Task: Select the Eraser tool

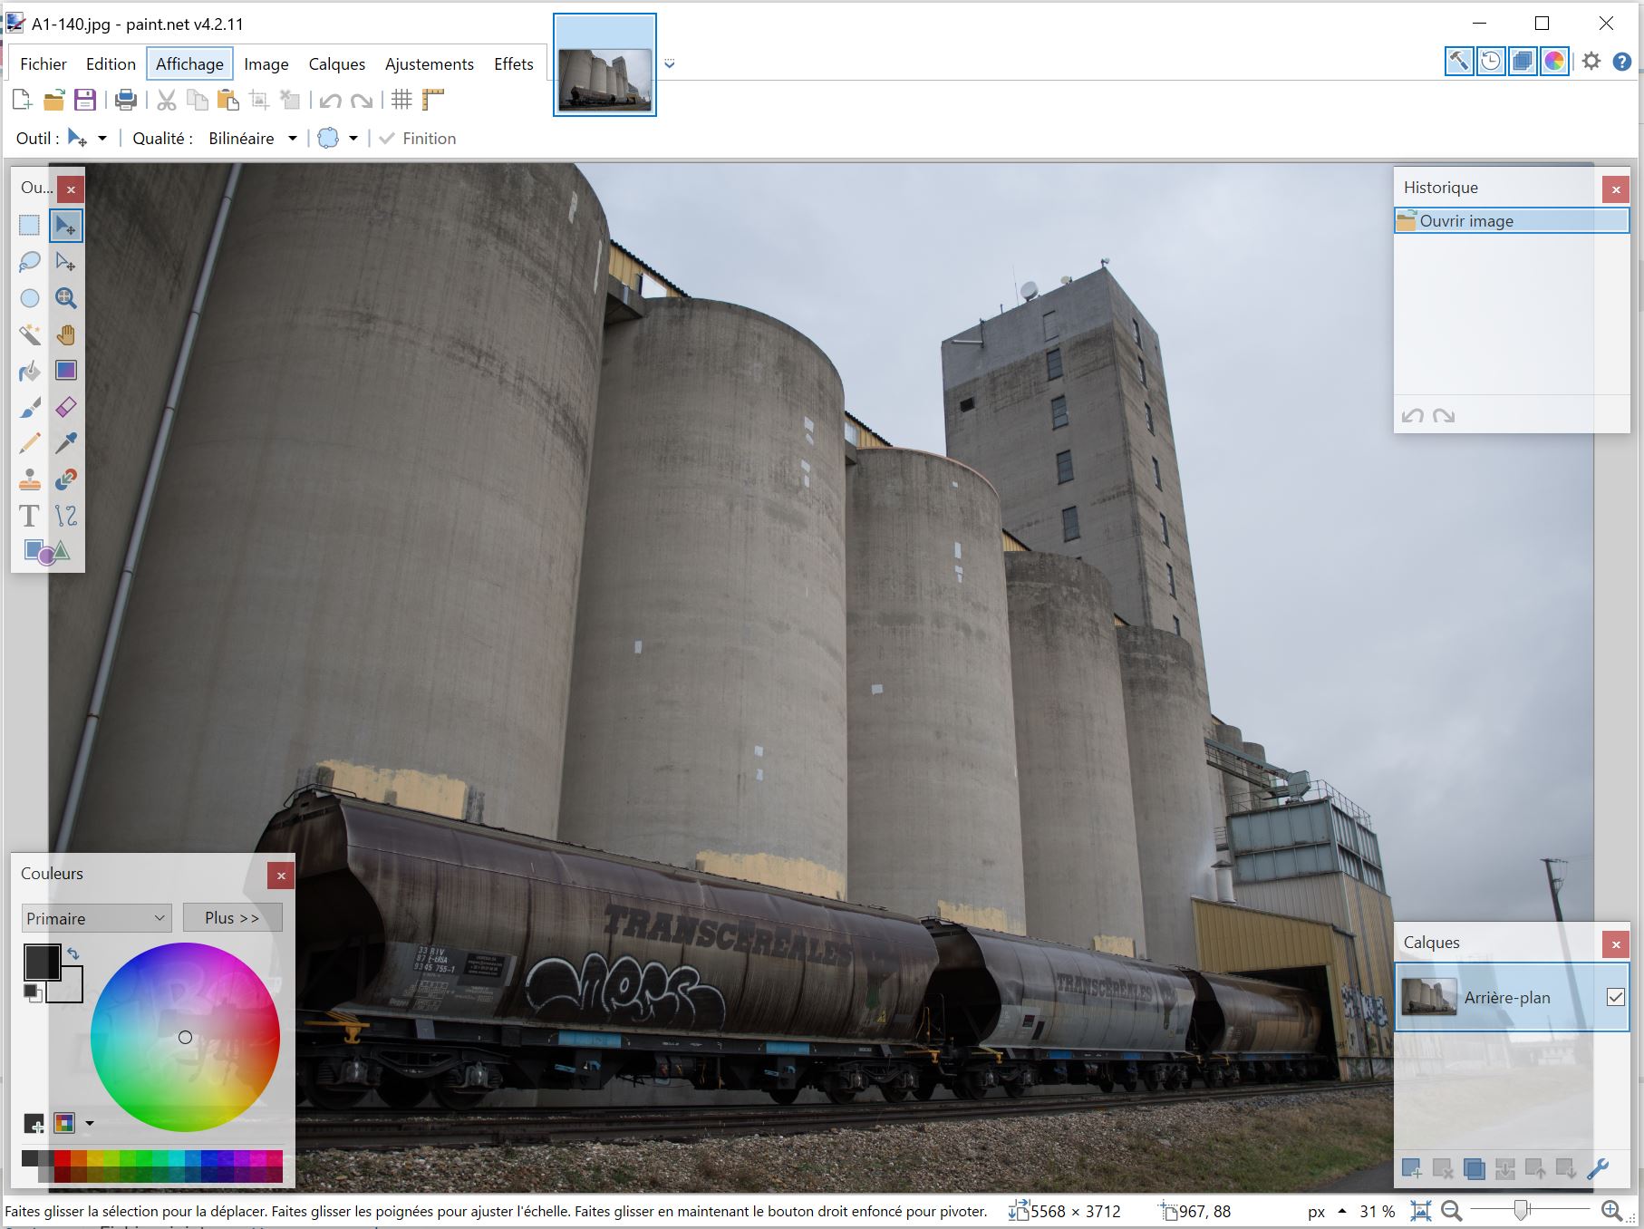Action: (66, 407)
